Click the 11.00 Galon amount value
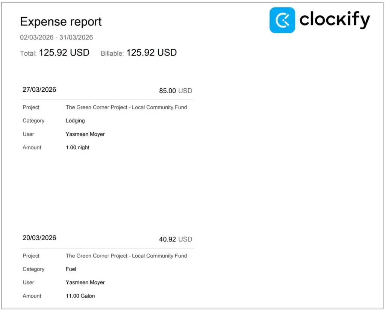 click(x=80, y=296)
